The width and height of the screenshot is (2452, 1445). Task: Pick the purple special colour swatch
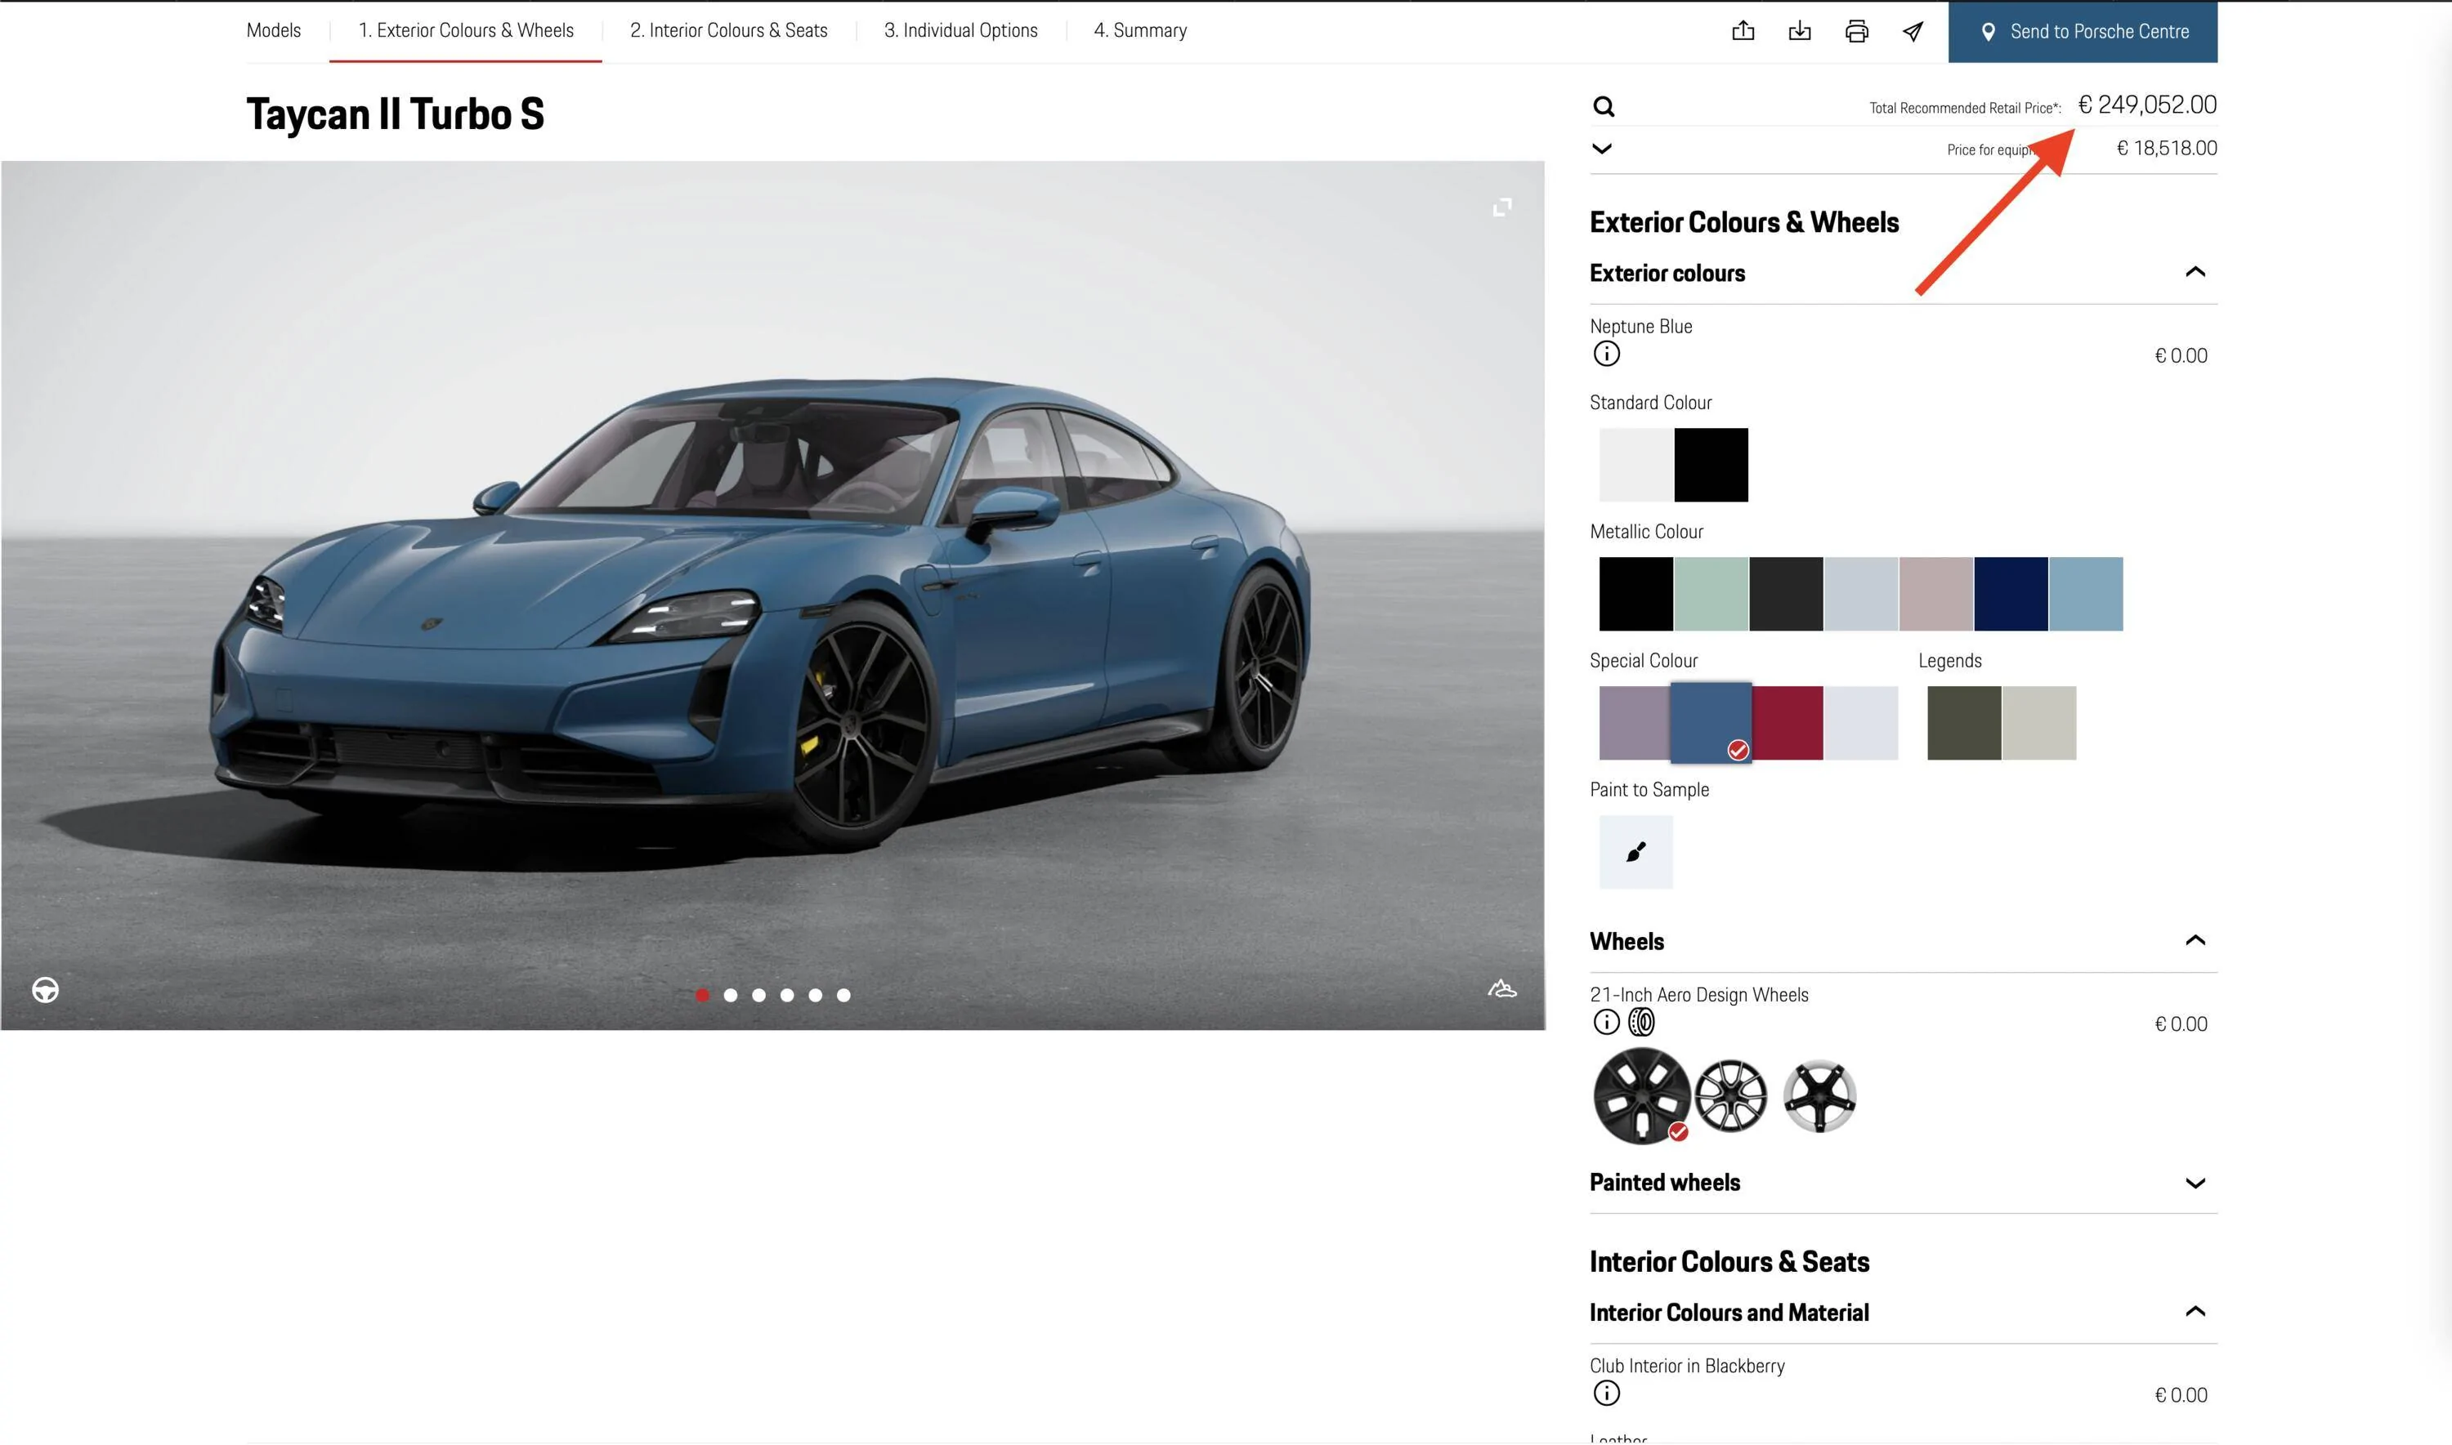(x=1635, y=722)
